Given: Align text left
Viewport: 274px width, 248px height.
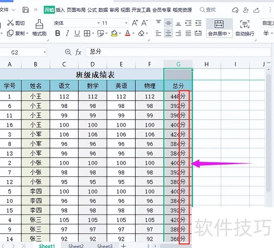Looking at the screenshot, I should coord(159,33).
